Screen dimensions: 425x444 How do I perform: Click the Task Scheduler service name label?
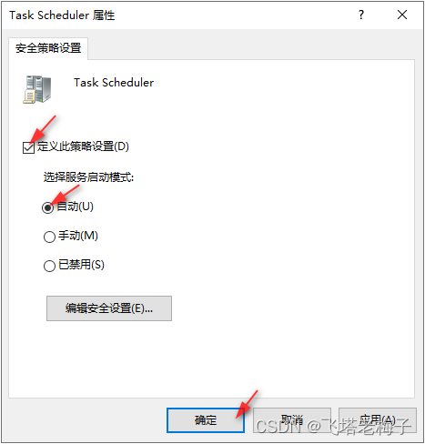pos(114,83)
